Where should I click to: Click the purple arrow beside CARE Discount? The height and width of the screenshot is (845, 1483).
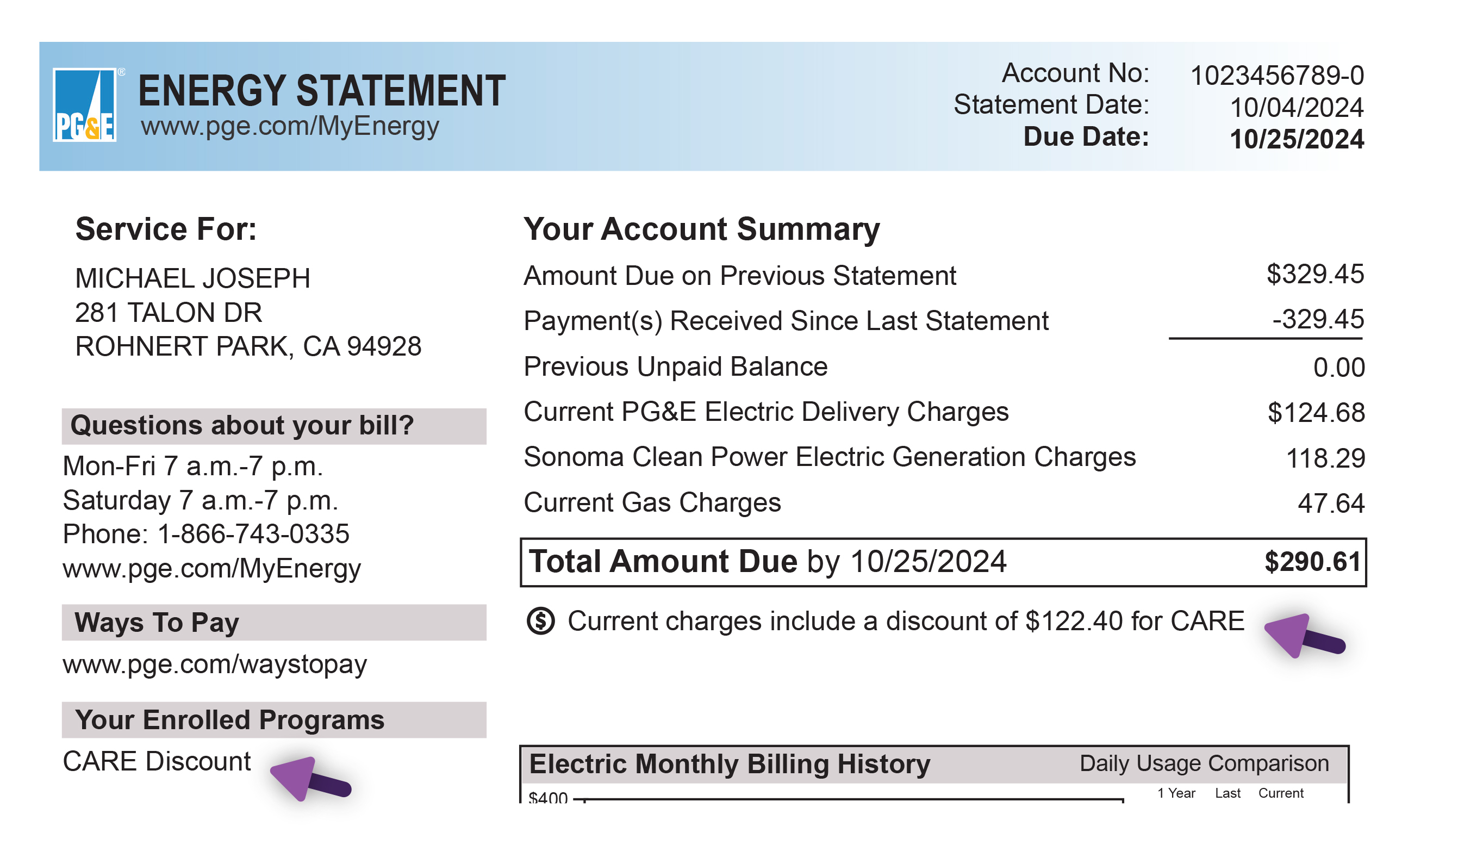[x=310, y=780]
